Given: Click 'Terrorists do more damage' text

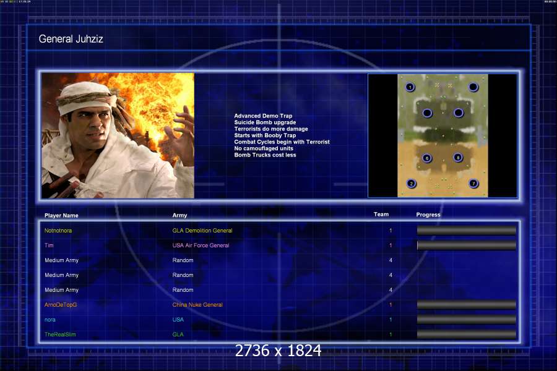Looking at the screenshot, I should tap(271, 129).
